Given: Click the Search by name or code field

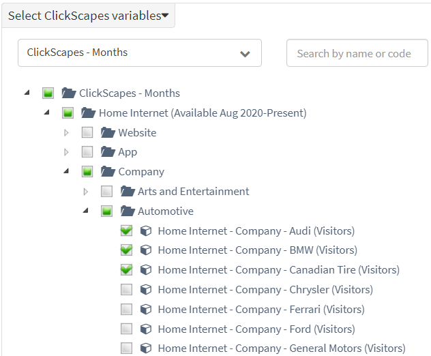Looking at the screenshot, I should (x=357, y=53).
